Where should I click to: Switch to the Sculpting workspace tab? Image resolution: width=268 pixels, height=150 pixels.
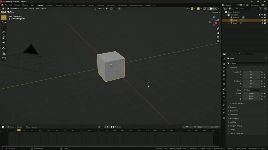59,5
